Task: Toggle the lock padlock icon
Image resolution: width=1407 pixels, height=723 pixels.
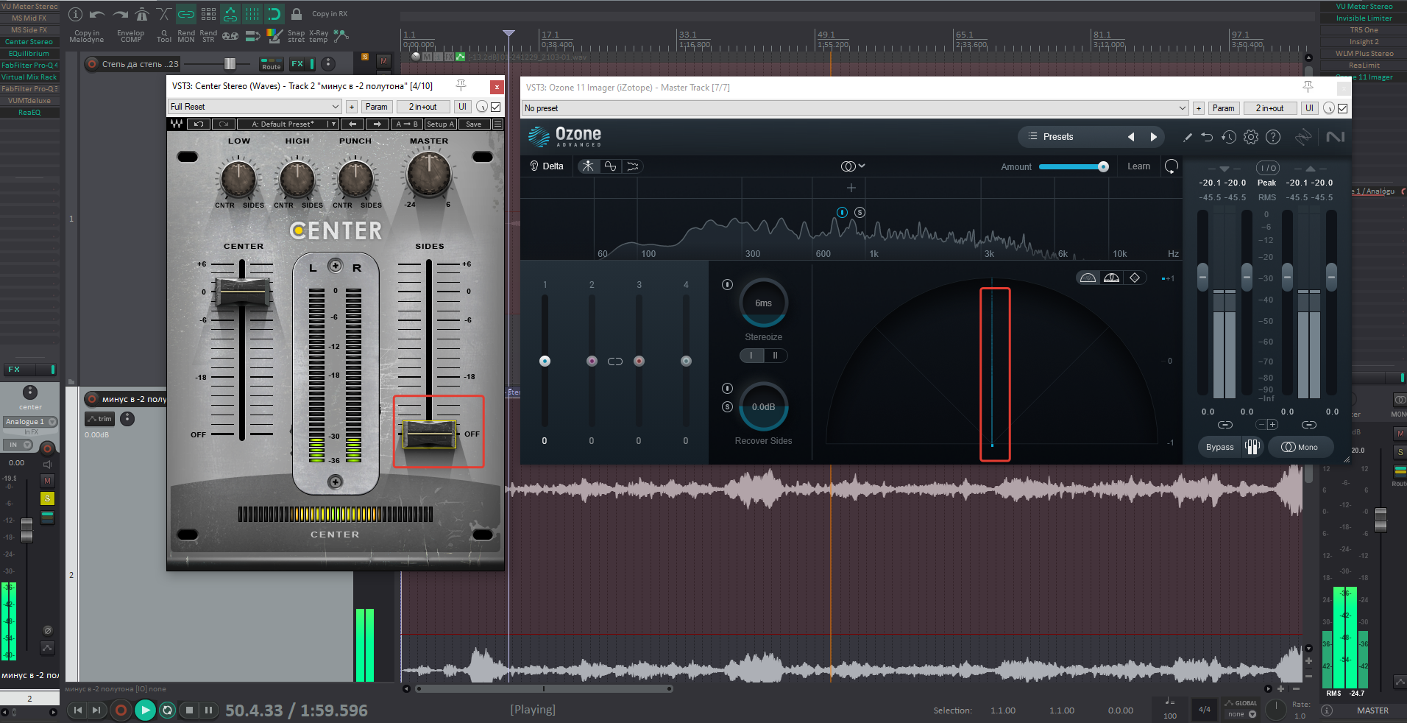Action: (297, 14)
